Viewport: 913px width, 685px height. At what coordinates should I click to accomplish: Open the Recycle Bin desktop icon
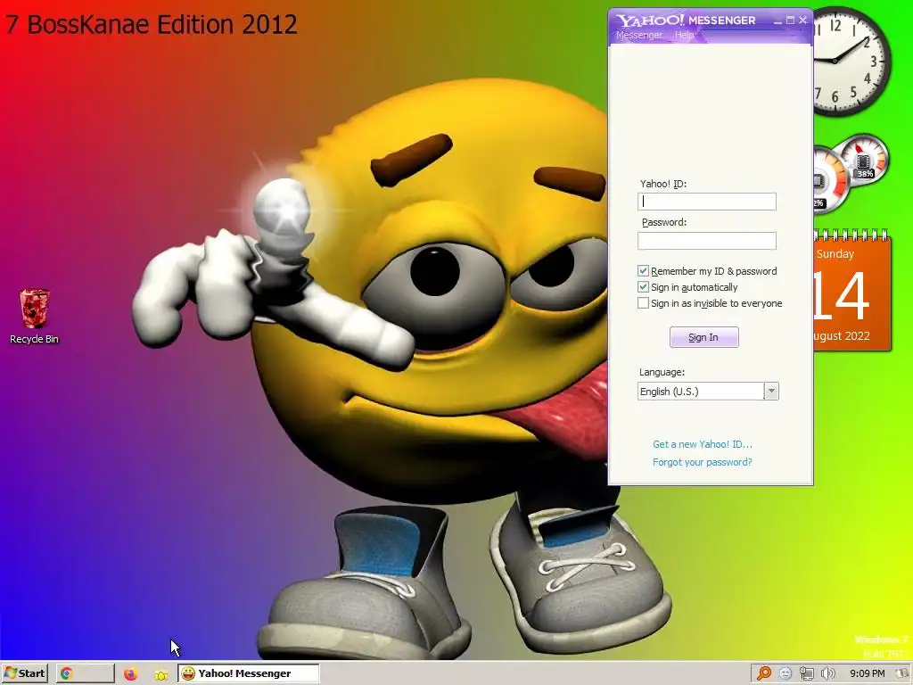pyautogui.click(x=35, y=316)
